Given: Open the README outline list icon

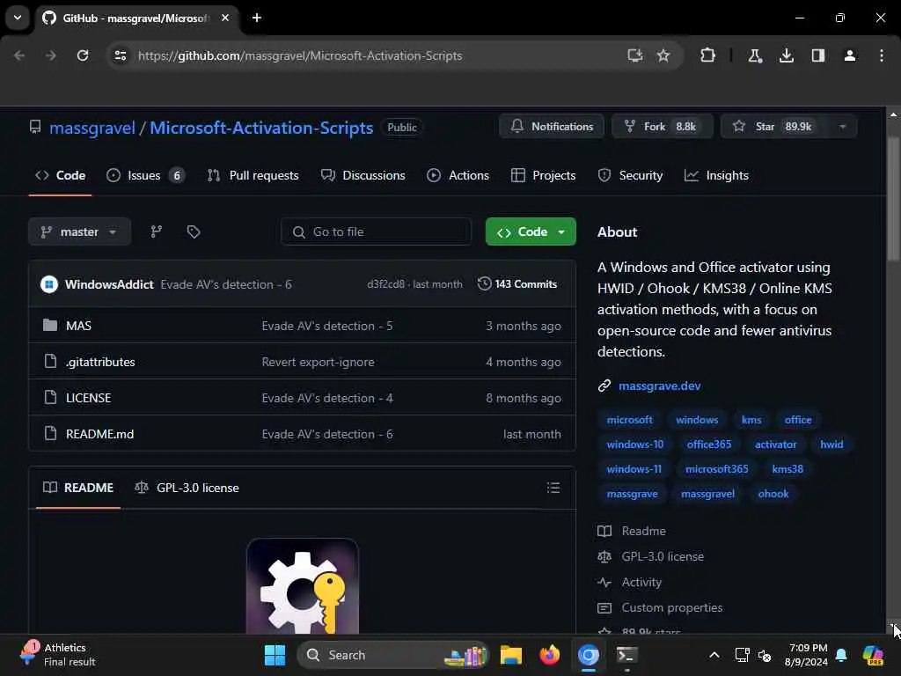Looking at the screenshot, I should 553,488.
